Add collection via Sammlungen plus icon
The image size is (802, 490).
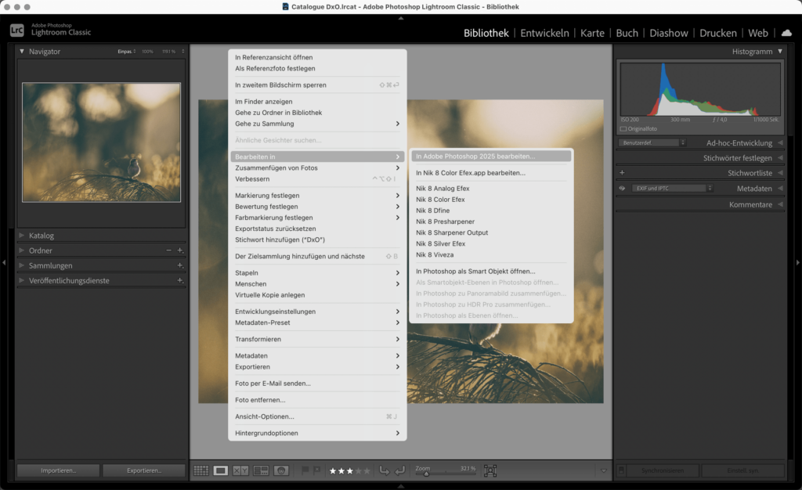pyautogui.click(x=180, y=265)
